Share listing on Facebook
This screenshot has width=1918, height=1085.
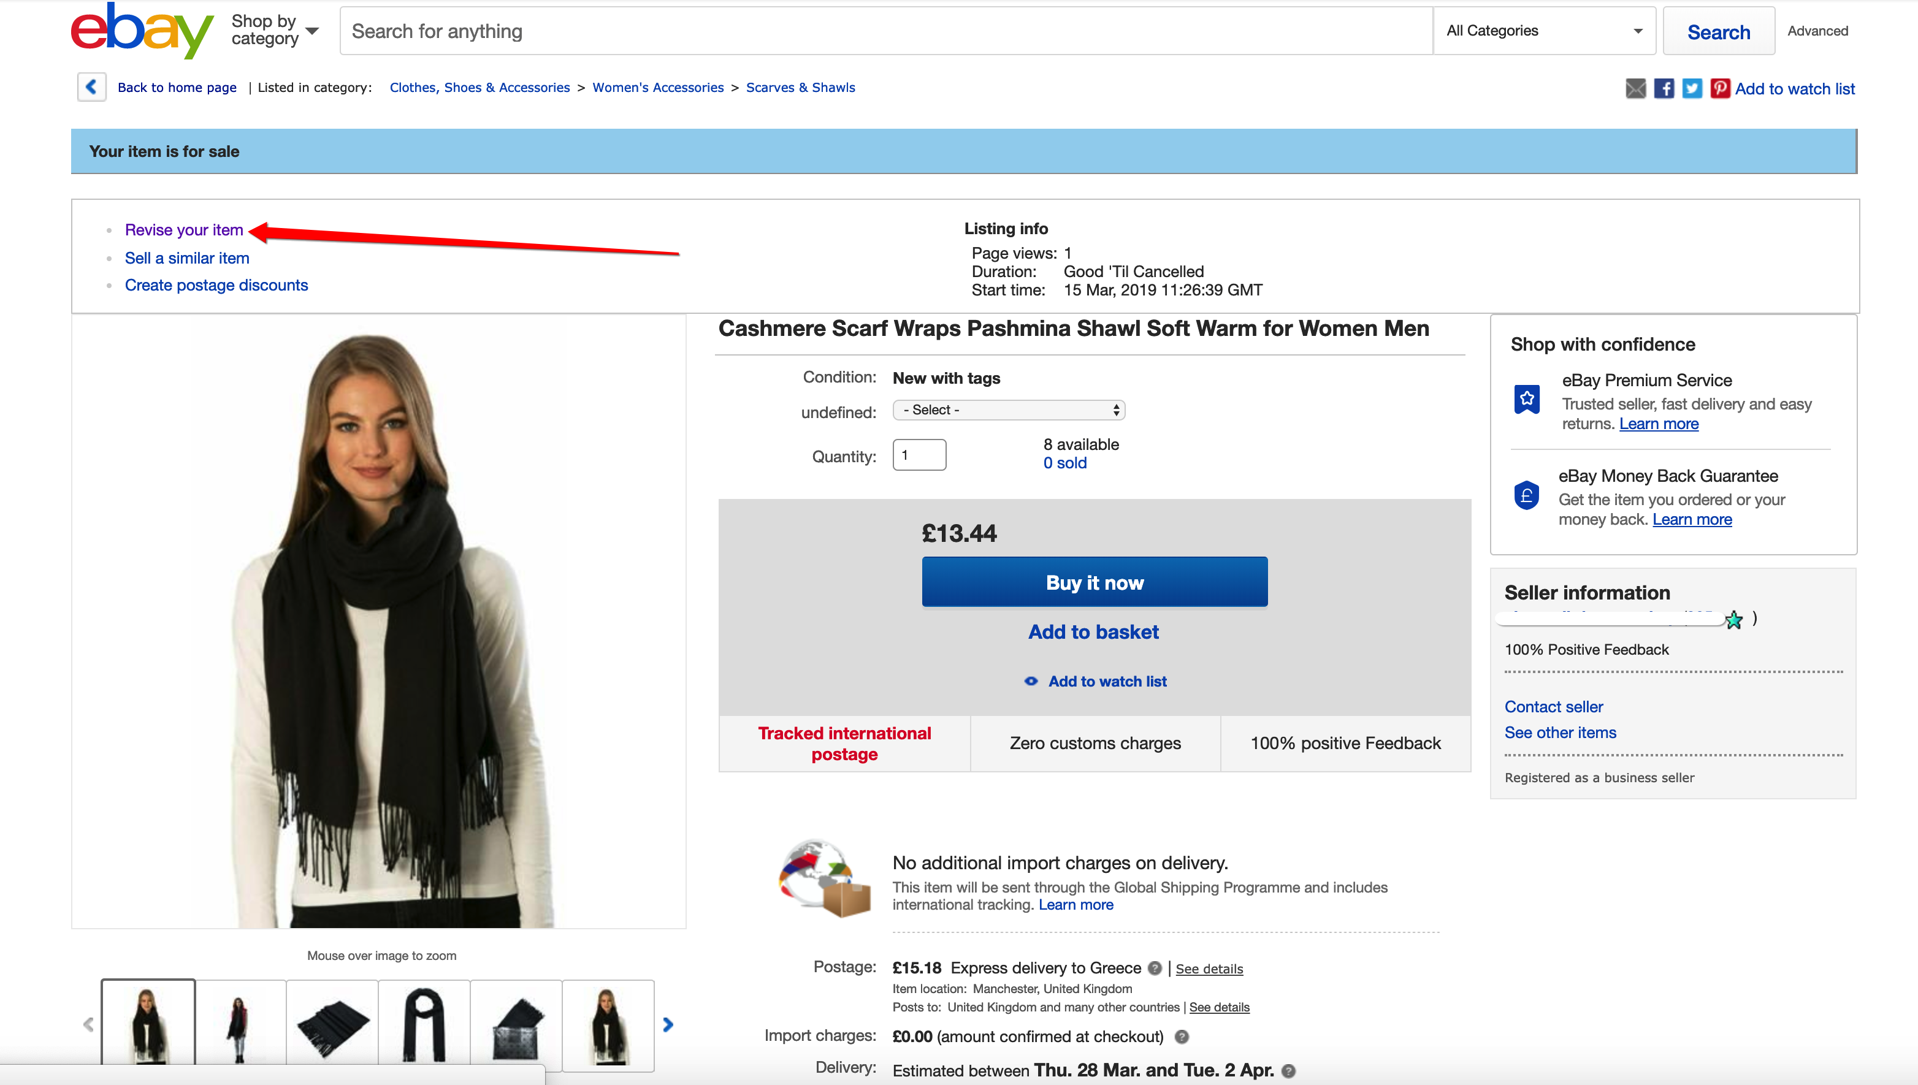[1664, 89]
